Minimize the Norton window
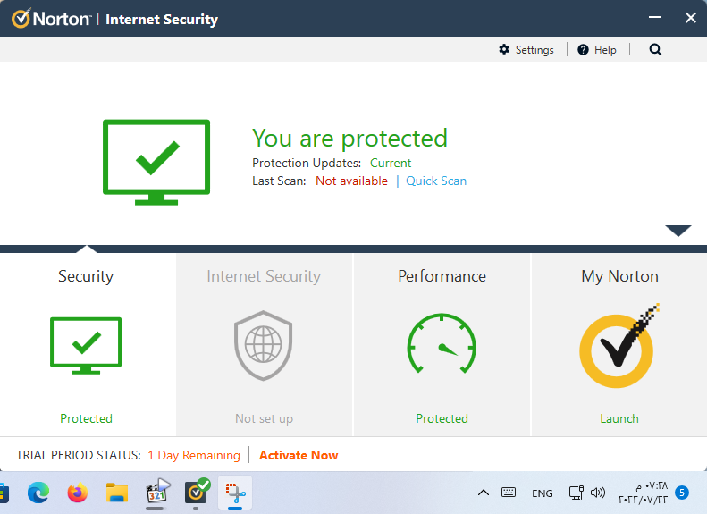707x514 pixels. pyautogui.click(x=654, y=17)
